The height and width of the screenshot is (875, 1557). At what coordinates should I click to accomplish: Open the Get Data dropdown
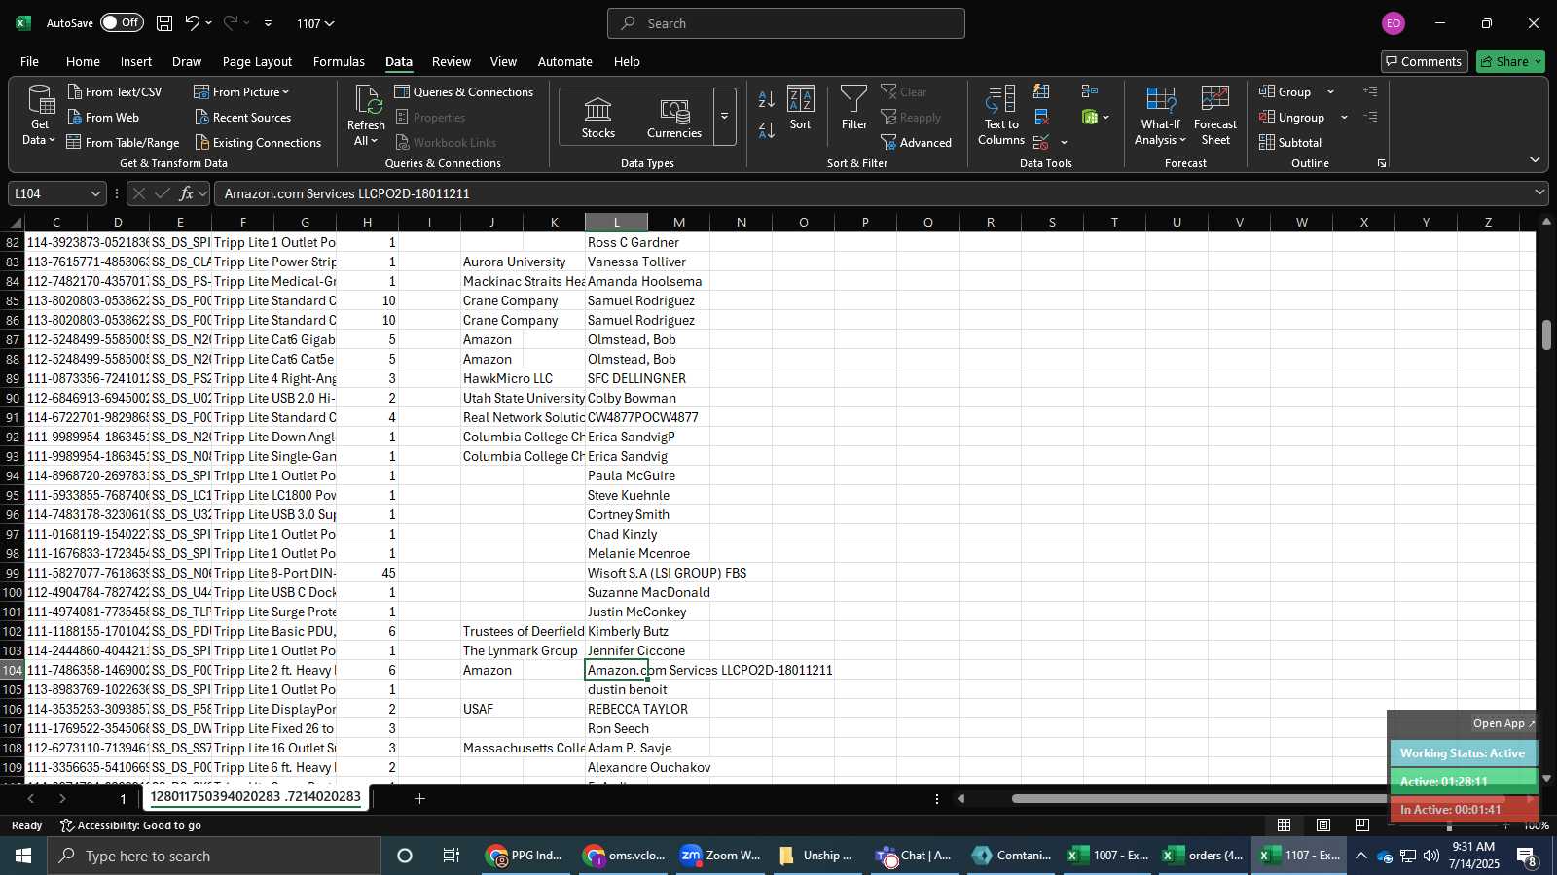pos(40,116)
